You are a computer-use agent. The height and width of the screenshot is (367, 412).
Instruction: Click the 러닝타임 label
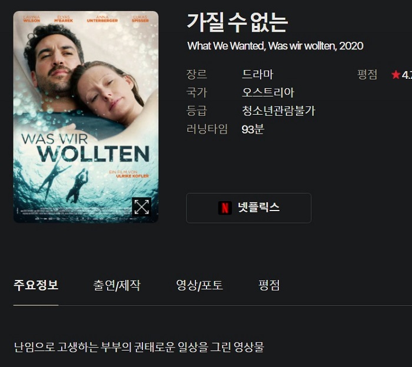[x=207, y=129]
